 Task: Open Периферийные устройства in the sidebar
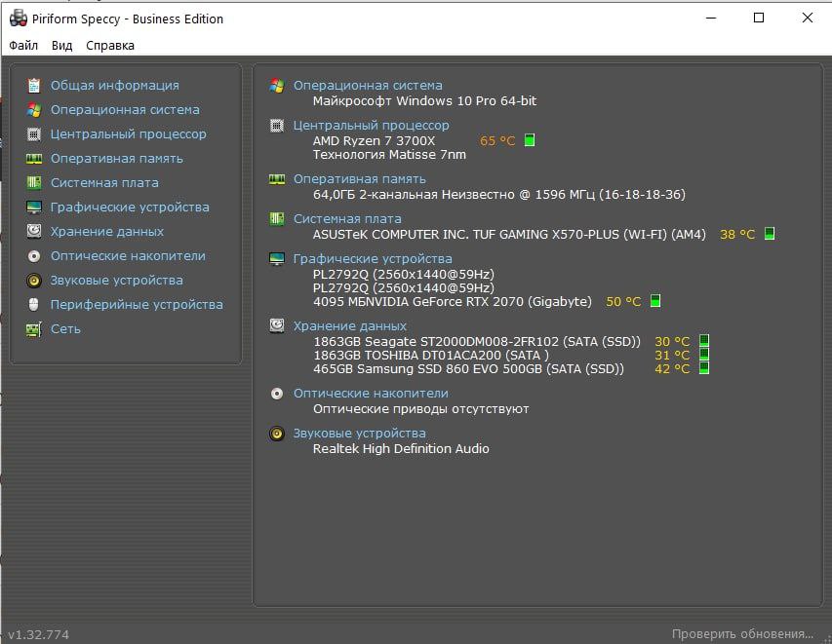pos(137,305)
